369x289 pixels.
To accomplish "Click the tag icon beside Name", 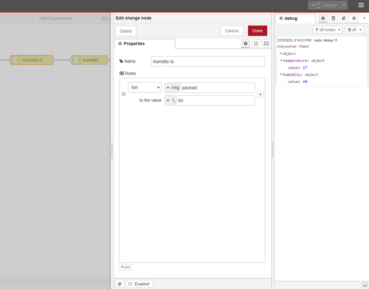I will click(x=121, y=61).
